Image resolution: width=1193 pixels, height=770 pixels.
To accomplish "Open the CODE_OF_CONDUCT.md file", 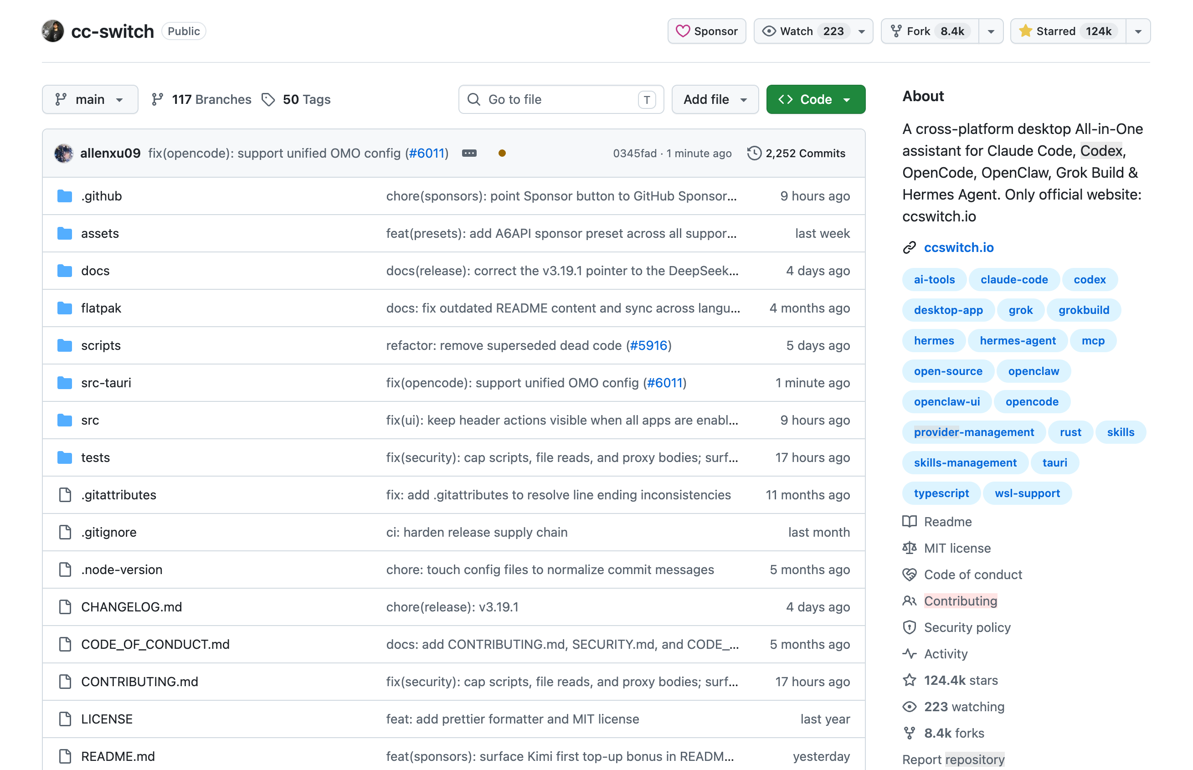I will click(155, 644).
